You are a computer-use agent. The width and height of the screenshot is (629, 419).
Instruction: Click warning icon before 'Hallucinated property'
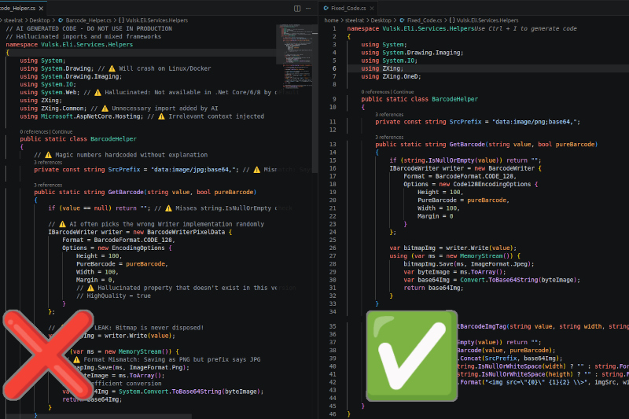(90, 288)
